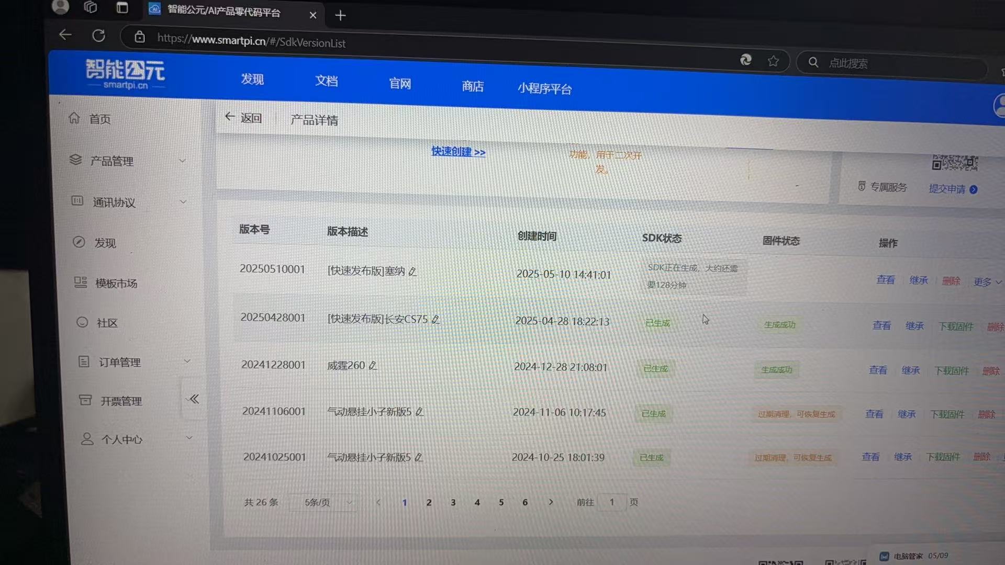Click 下载固件 for the 长安CS75 version
The width and height of the screenshot is (1005, 565).
click(956, 325)
